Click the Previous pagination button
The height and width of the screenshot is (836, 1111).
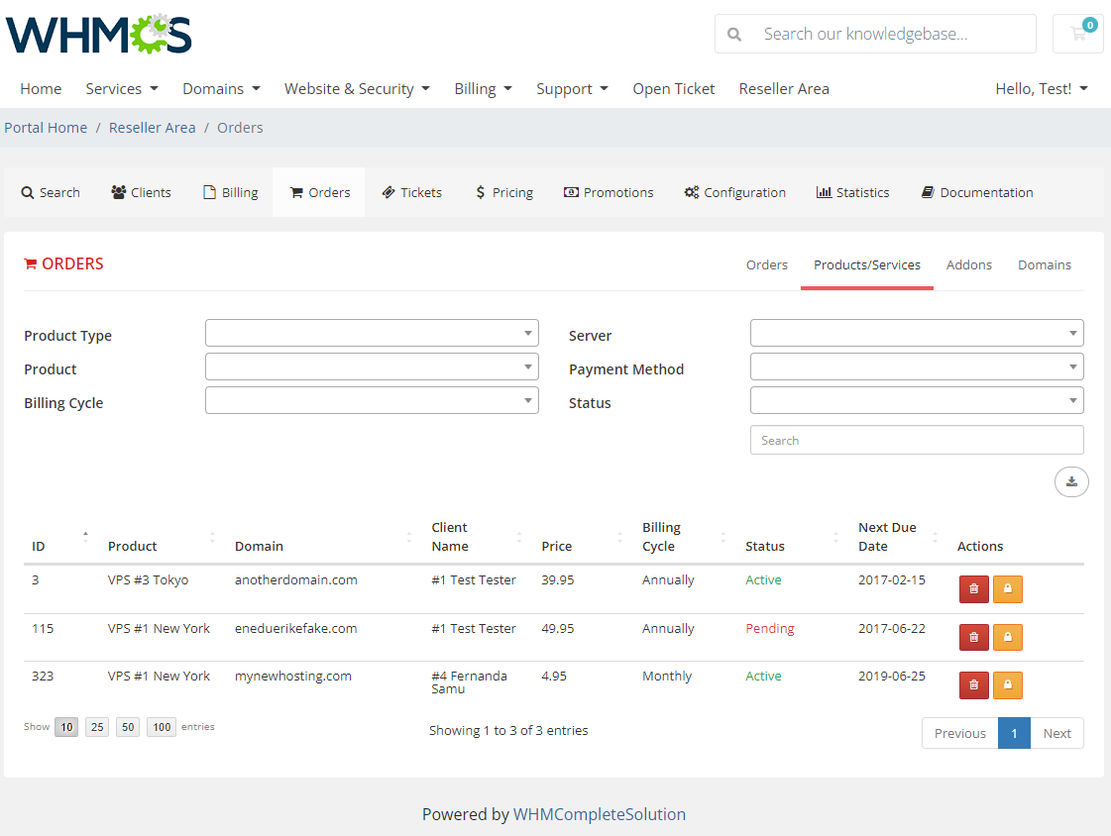(x=960, y=733)
